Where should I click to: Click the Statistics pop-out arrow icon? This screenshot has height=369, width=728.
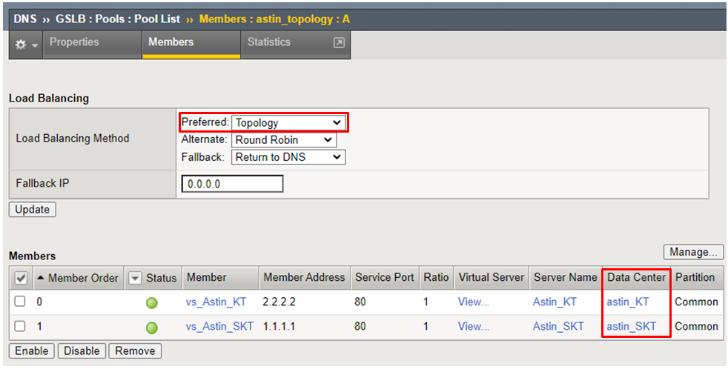[x=339, y=43]
